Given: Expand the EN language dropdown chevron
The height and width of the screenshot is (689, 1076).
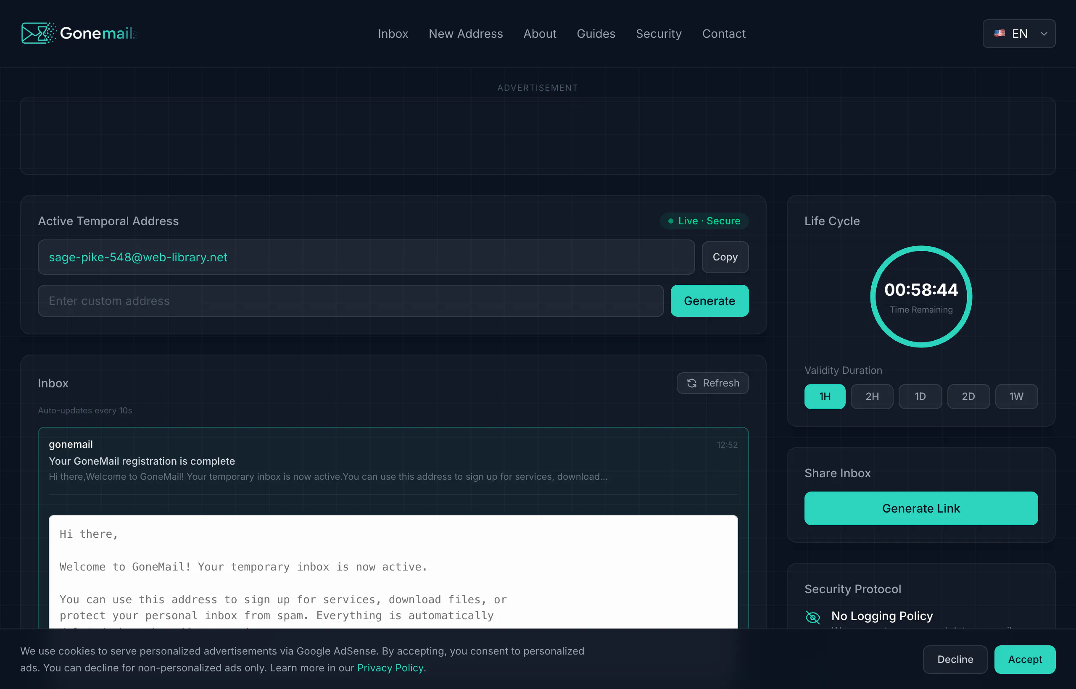Looking at the screenshot, I should pos(1044,34).
